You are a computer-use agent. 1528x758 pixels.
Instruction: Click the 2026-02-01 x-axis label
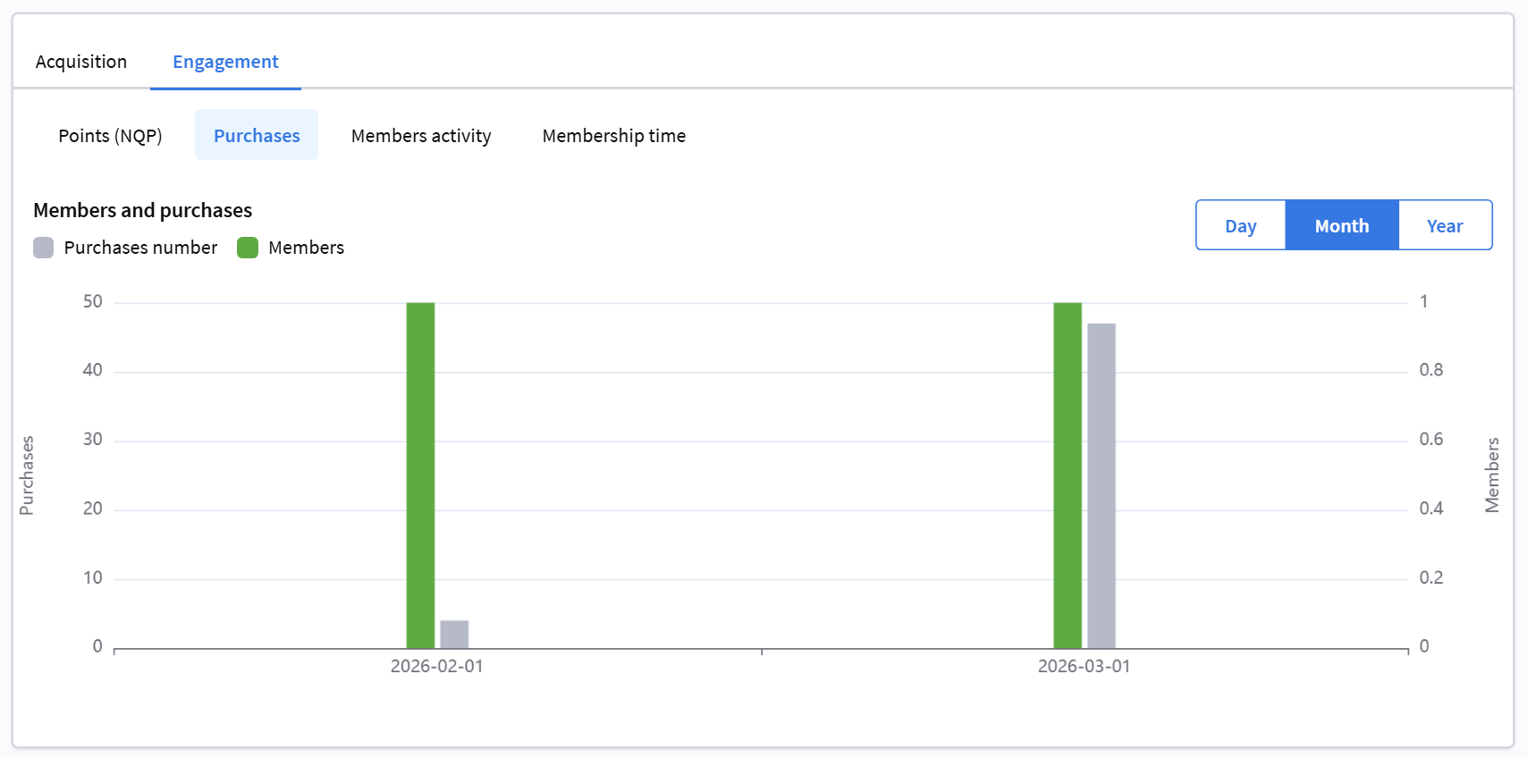tap(436, 667)
